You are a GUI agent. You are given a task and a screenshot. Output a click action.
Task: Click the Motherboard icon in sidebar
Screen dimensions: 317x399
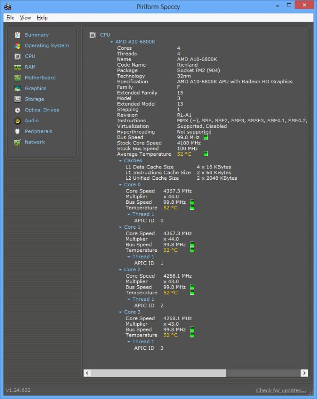pyautogui.click(x=17, y=78)
